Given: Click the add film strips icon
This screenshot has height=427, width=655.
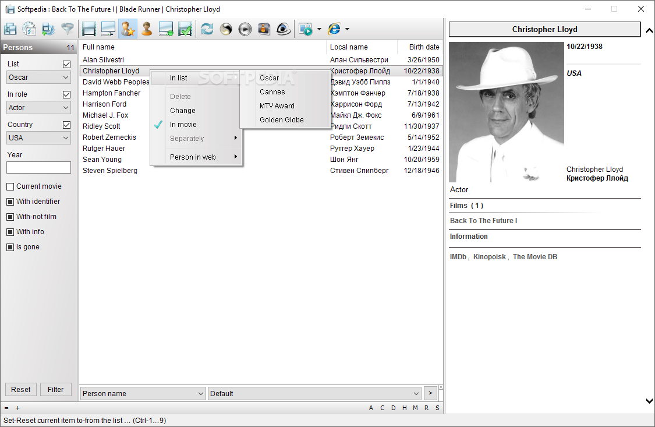Looking at the screenshot, I should click(x=48, y=29).
